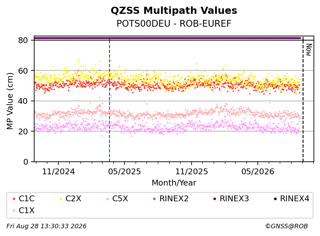The image size is (320, 236).
Task: Click the yellow C2X legend marker
Action: pyautogui.click(x=61, y=199)
